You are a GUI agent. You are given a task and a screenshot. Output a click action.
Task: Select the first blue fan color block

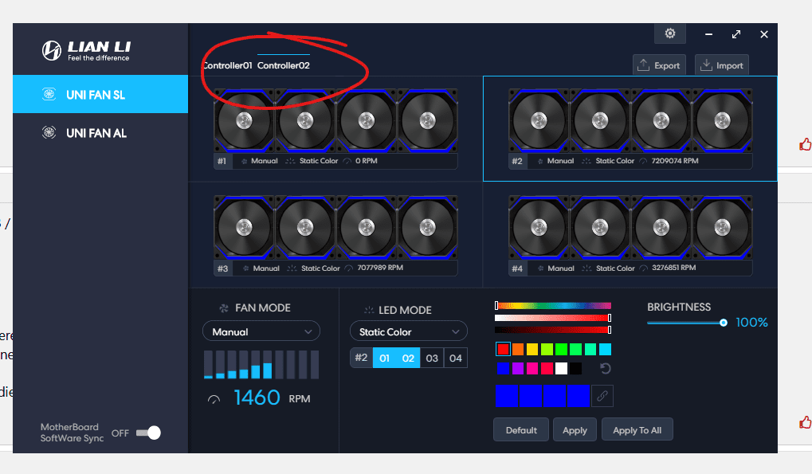(507, 396)
